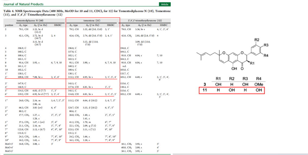
Task: Click the R1 label on the chemical structure
Action: [x=252, y=64]
